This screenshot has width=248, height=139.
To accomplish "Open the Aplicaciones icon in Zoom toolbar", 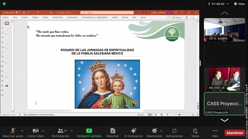I will click(174, 131).
